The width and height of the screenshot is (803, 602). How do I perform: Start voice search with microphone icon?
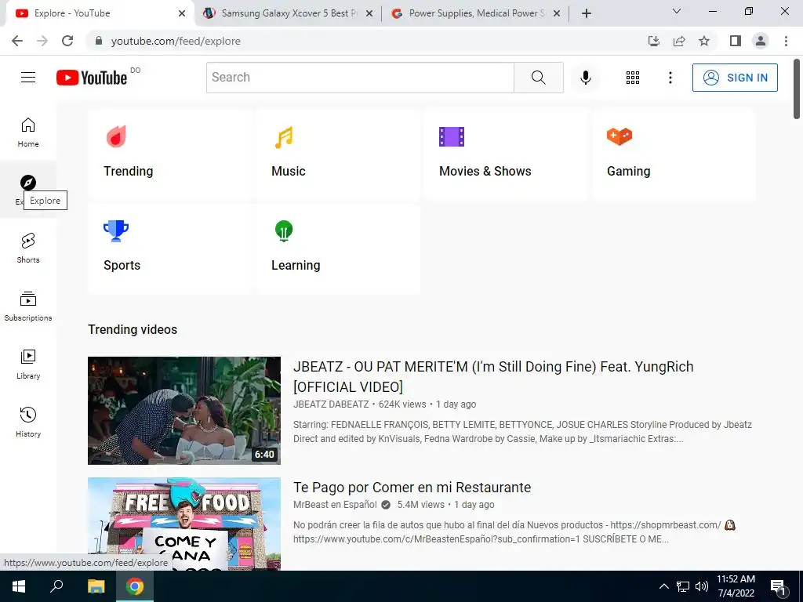585,78
